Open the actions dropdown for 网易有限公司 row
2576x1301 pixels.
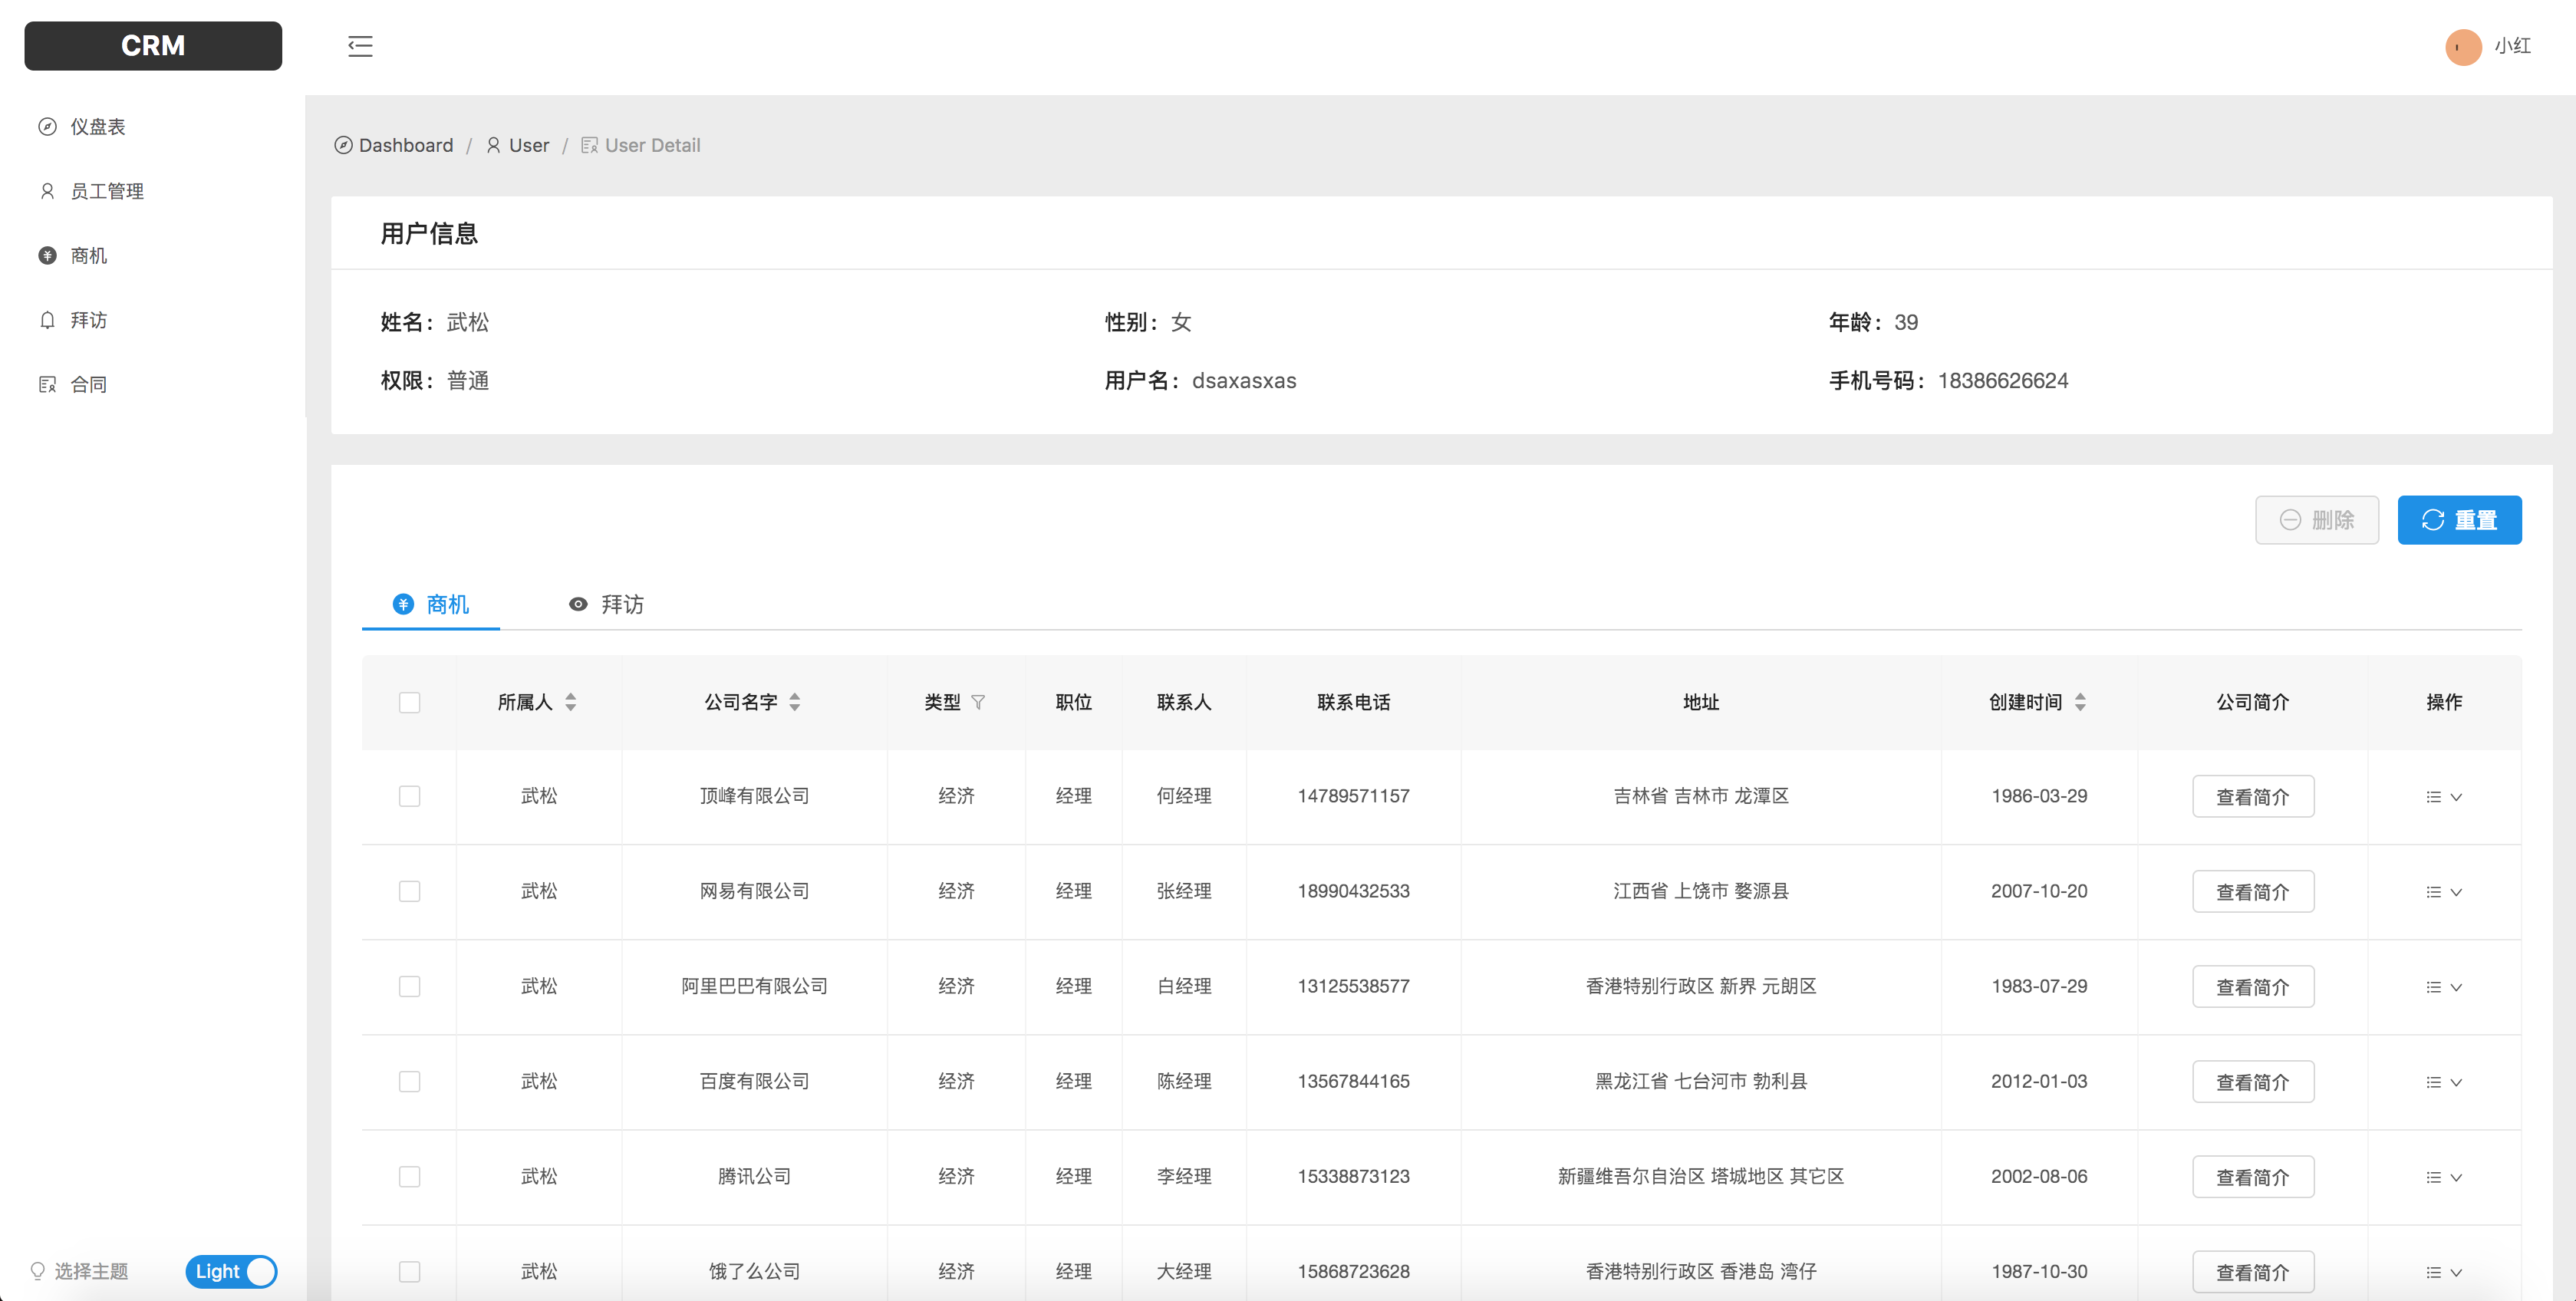point(2443,892)
